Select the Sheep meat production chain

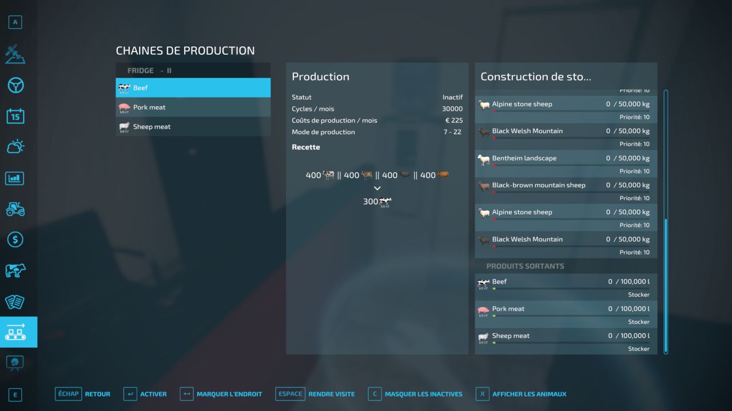(193, 127)
